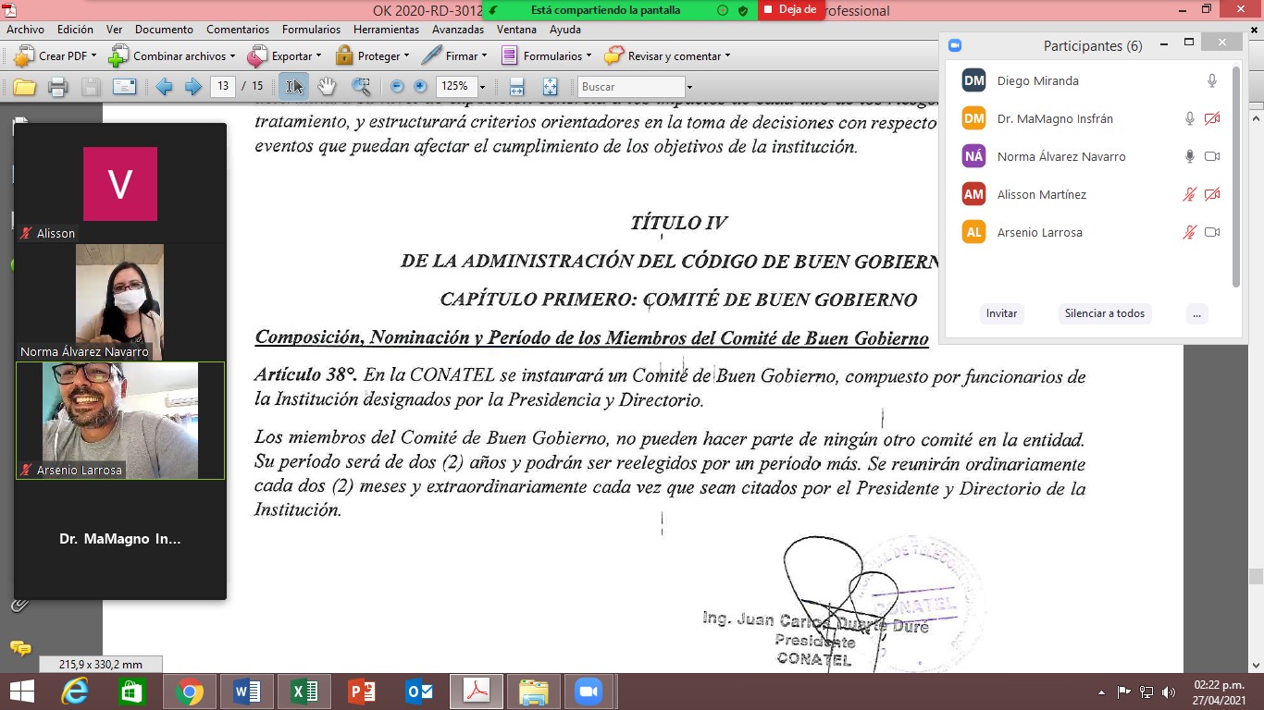1264x710 pixels.
Task: Open PowerPoint from the taskbar
Action: pyautogui.click(x=362, y=692)
